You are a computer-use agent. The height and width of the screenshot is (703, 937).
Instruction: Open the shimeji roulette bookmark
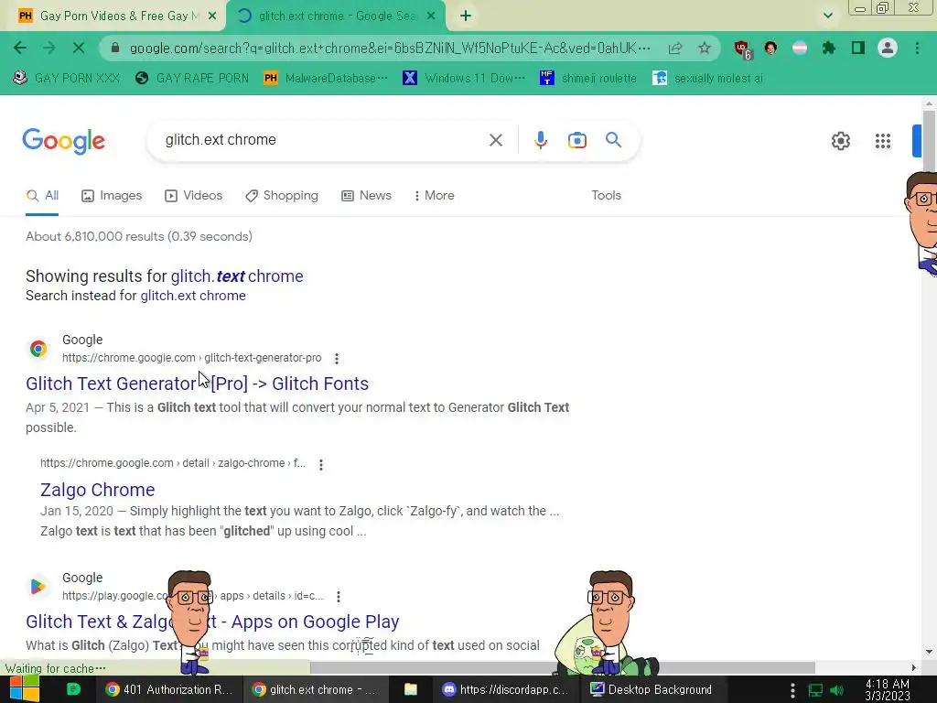[x=588, y=79]
